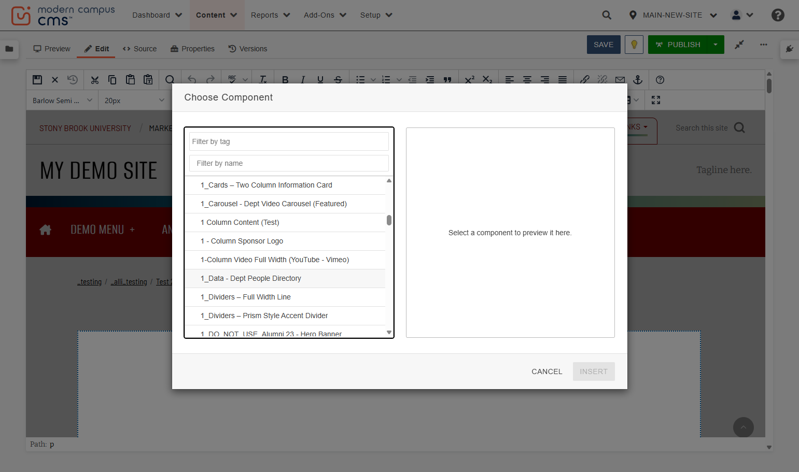The height and width of the screenshot is (472, 799).
Task: Expand the Publish options arrow
Action: [x=716, y=45]
